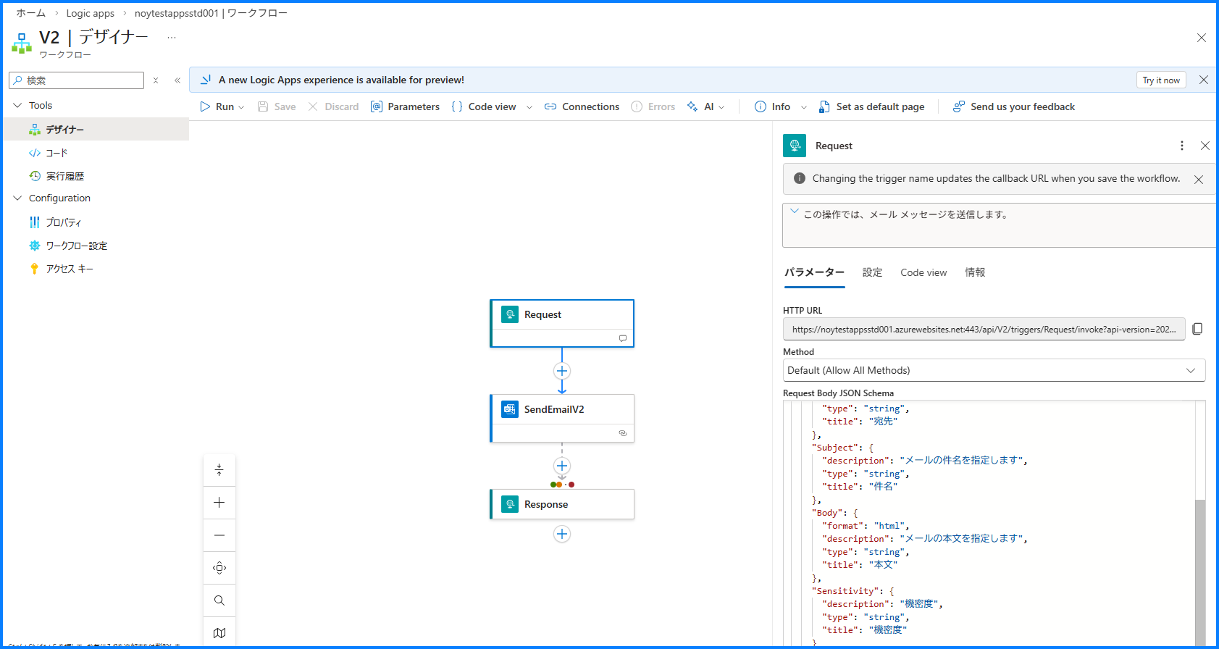
Task: Switch to 設定 tab
Action: tap(873, 272)
